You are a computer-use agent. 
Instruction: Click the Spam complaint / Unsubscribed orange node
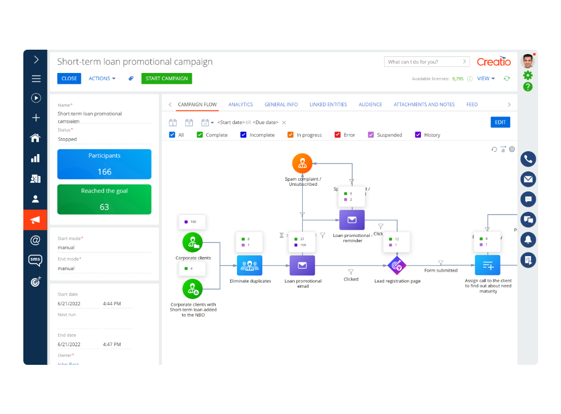coord(302,164)
